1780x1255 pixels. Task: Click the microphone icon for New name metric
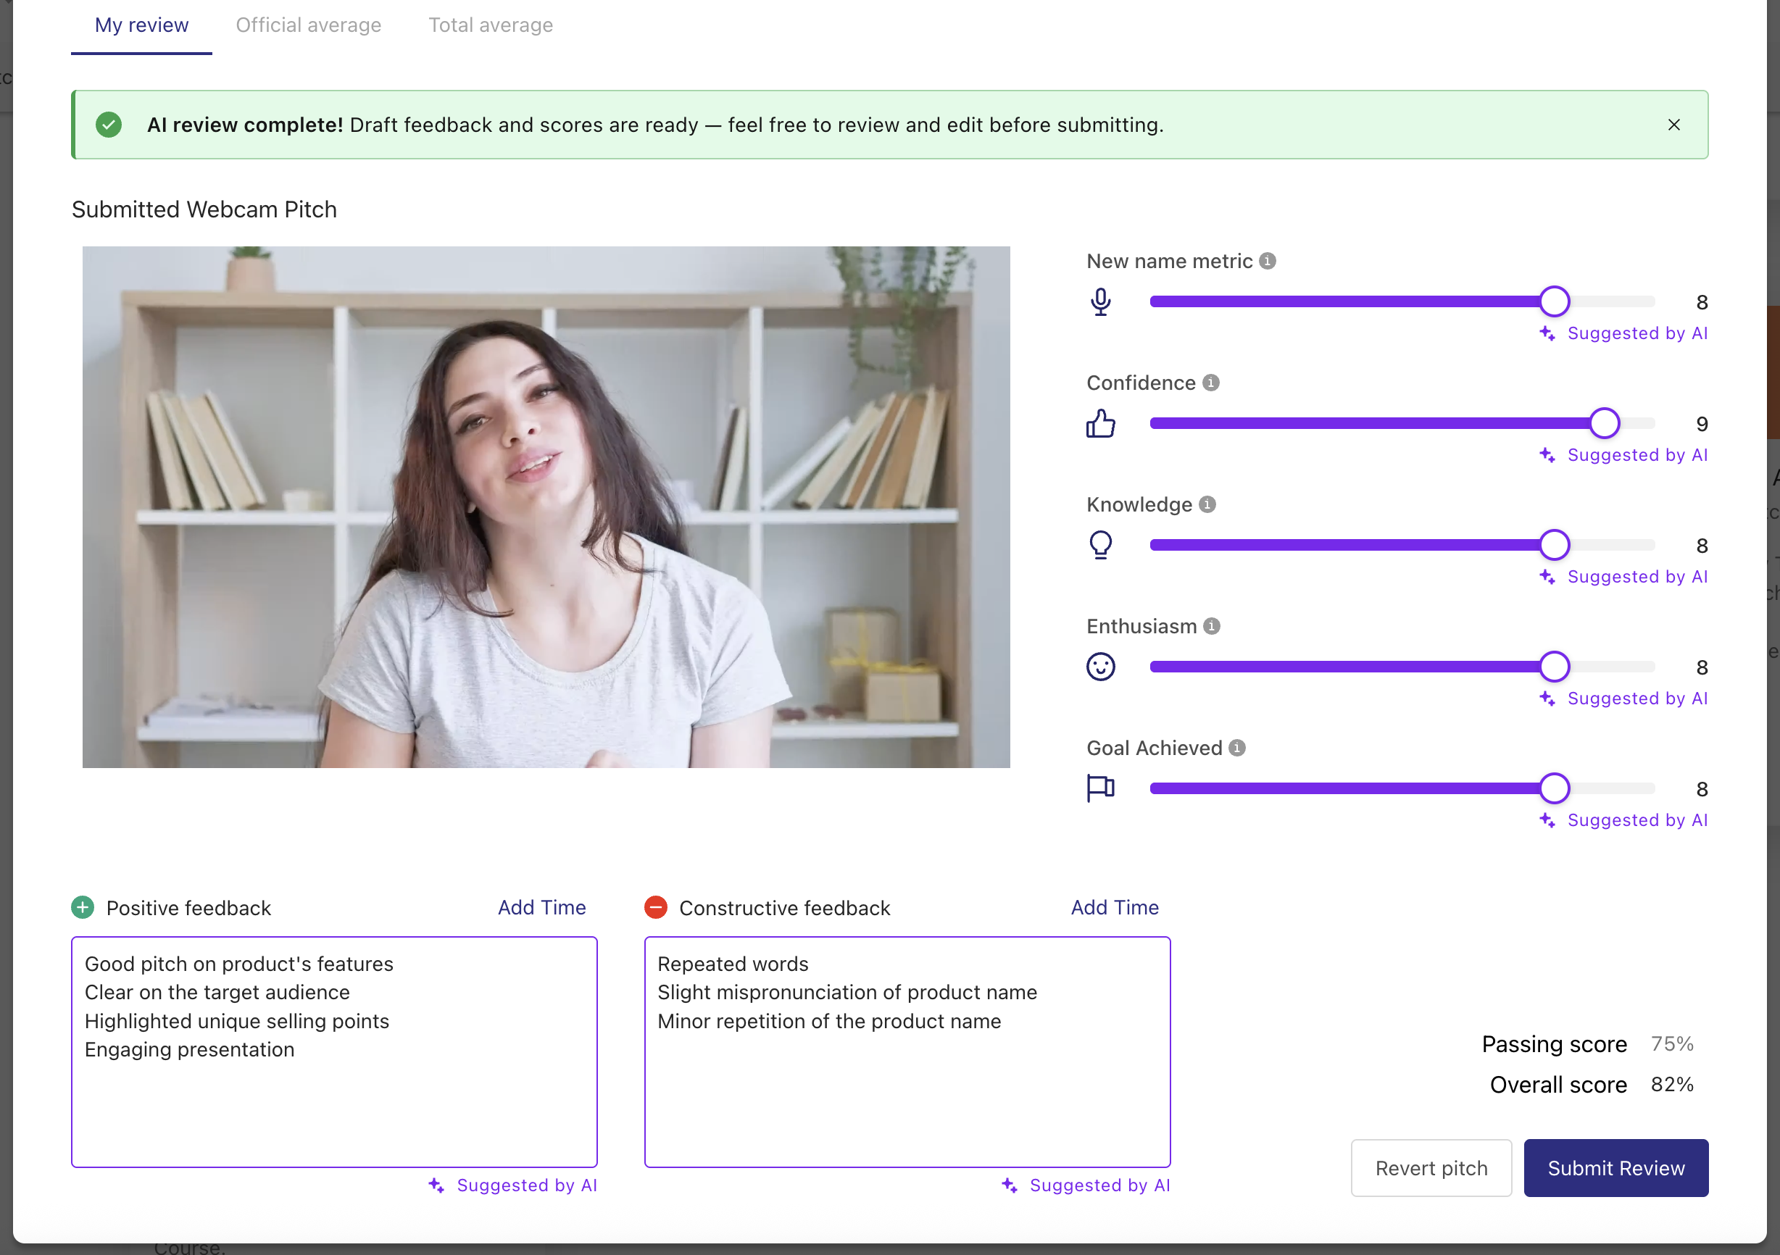(x=1100, y=301)
